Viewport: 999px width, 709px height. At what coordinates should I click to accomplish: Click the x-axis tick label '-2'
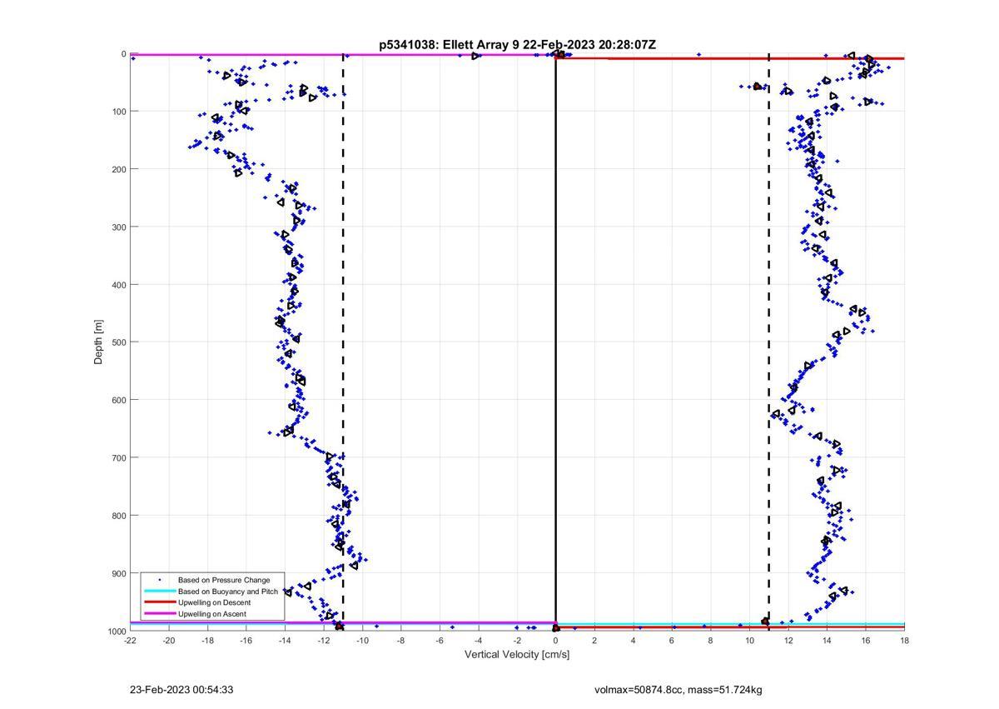pos(517,641)
